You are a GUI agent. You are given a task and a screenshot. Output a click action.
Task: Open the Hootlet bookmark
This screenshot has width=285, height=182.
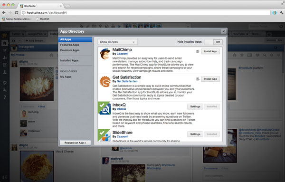[43, 19]
